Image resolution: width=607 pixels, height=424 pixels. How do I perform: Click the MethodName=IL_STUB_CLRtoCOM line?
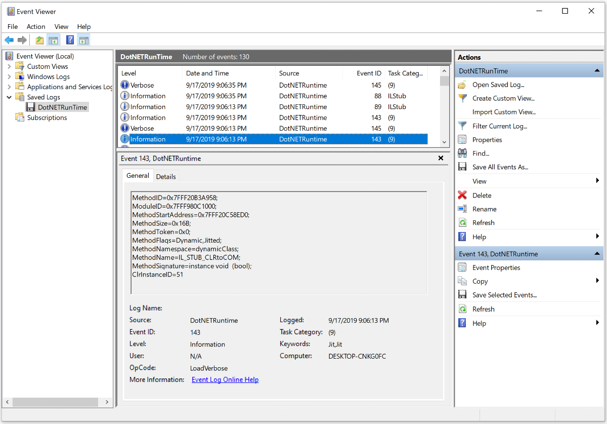tap(186, 257)
